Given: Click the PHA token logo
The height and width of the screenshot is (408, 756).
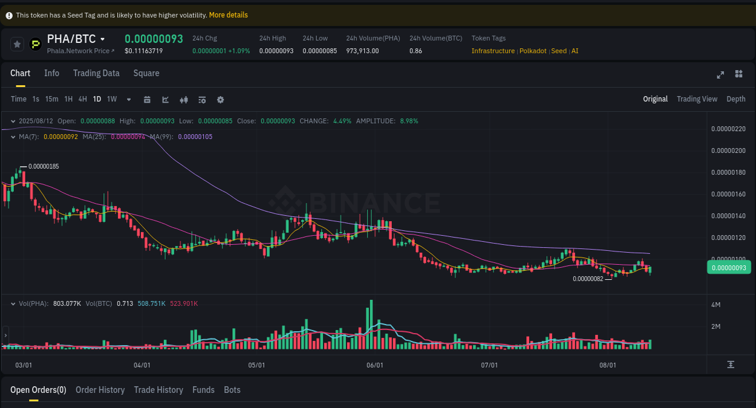Looking at the screenshot, I should [35, 44].
